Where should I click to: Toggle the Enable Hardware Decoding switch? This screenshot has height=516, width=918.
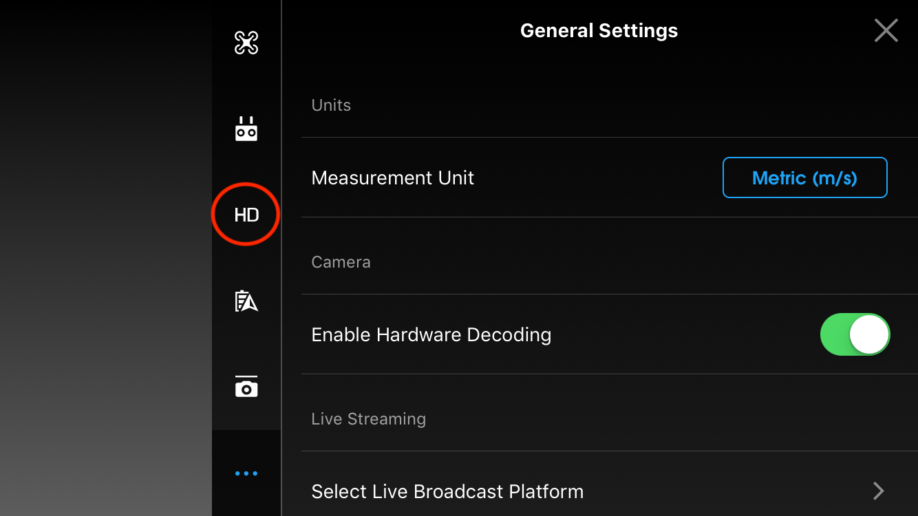pos(855,334)
